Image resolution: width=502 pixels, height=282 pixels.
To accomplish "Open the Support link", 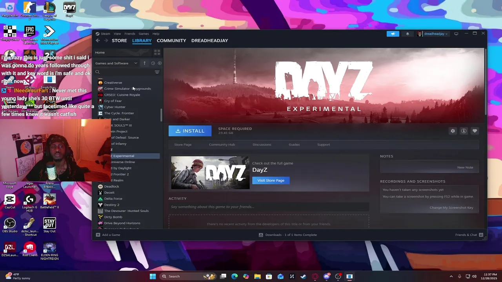I will (x=324, y=145).
